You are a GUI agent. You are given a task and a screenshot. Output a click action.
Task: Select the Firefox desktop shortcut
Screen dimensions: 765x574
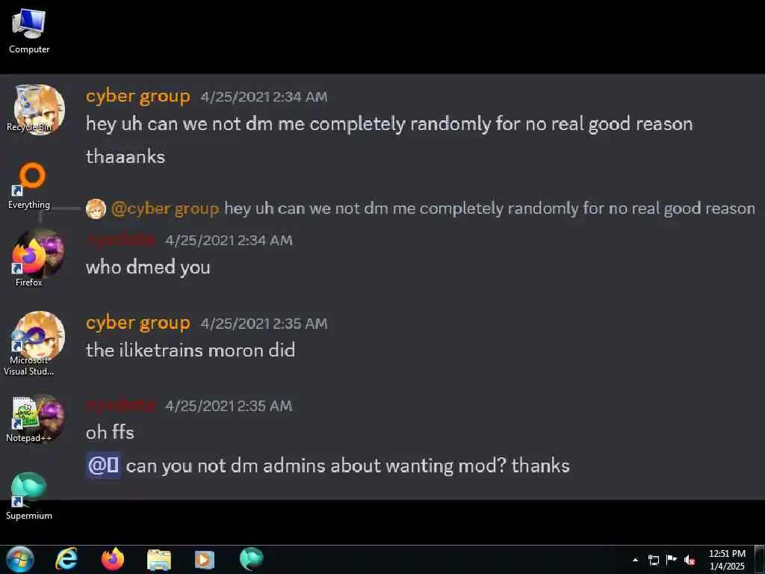click(29, 264)
